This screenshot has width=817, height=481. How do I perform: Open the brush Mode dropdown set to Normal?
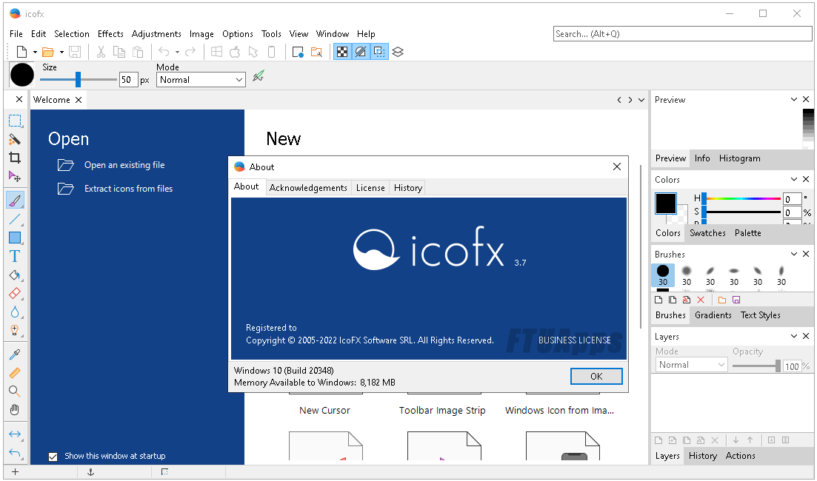[x=201, y=80]
